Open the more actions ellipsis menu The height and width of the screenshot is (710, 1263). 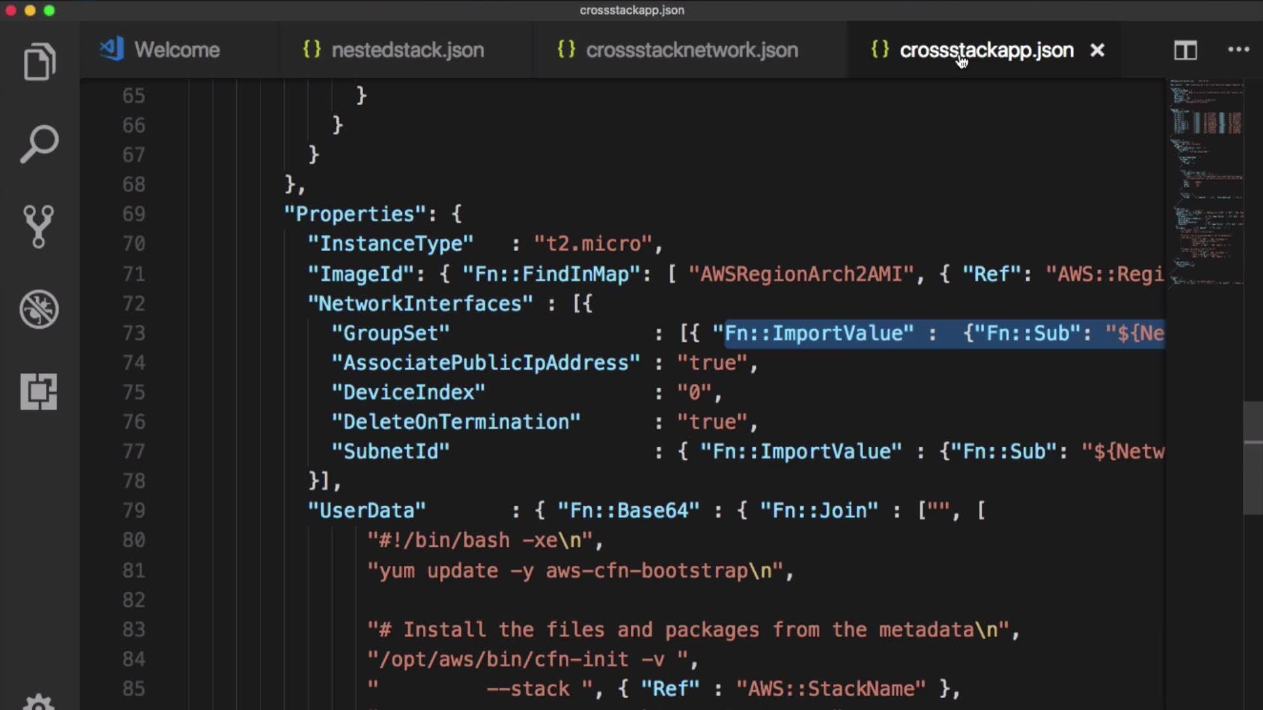[1238, 50]
